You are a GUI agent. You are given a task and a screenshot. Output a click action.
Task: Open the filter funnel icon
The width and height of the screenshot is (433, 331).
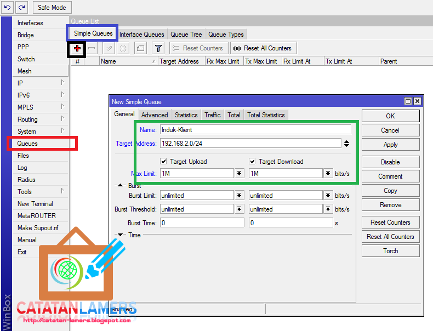(x=158, y=49)
